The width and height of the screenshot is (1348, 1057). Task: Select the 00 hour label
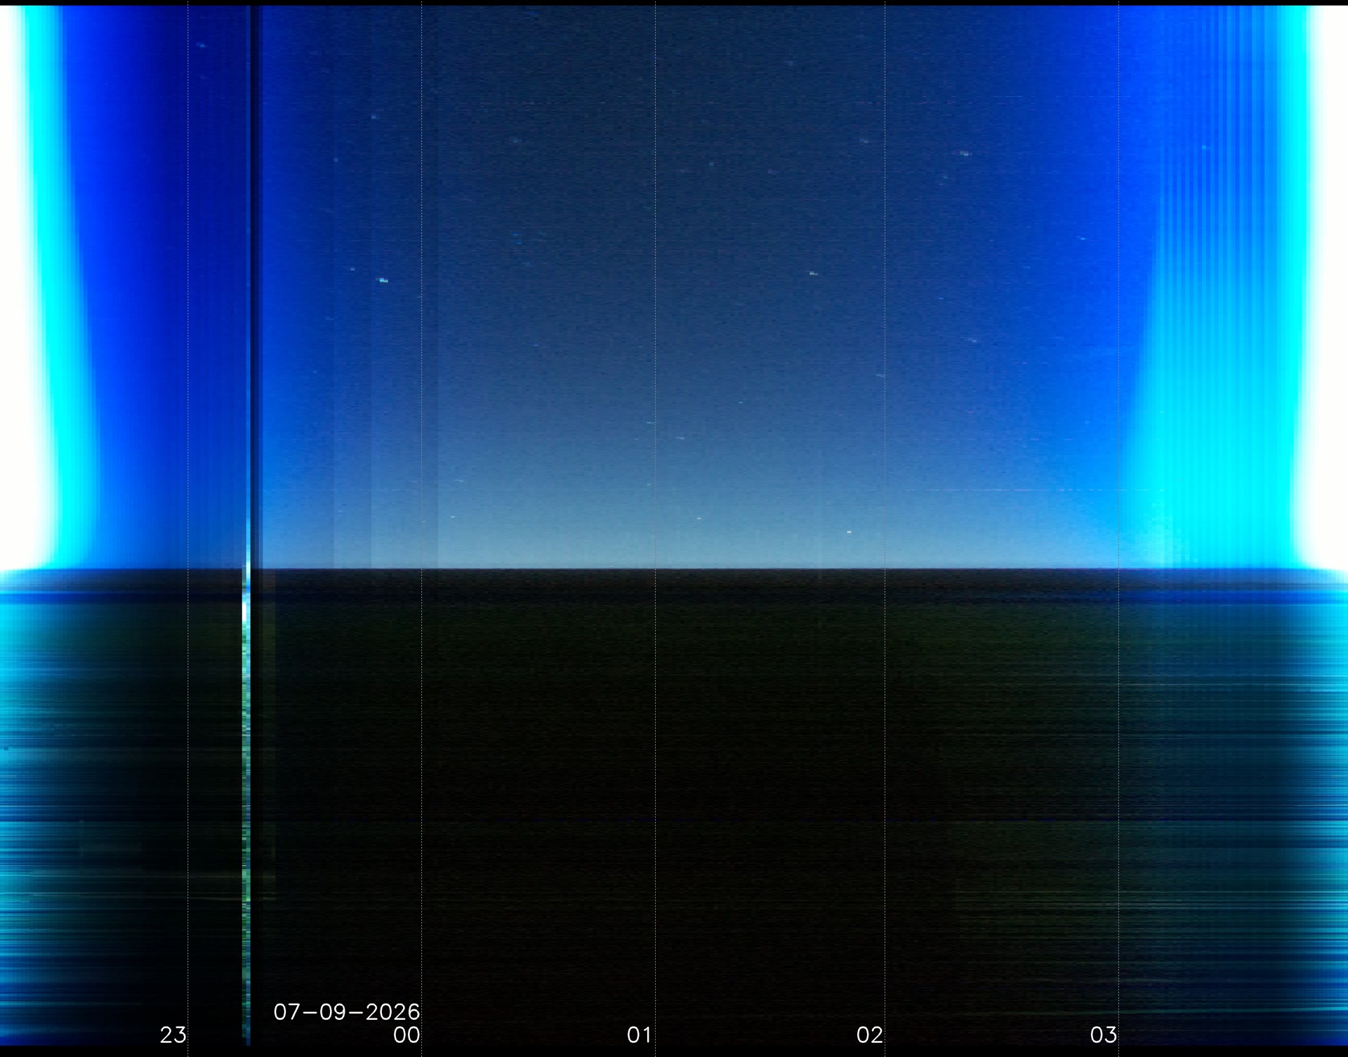coord(407,1035)
